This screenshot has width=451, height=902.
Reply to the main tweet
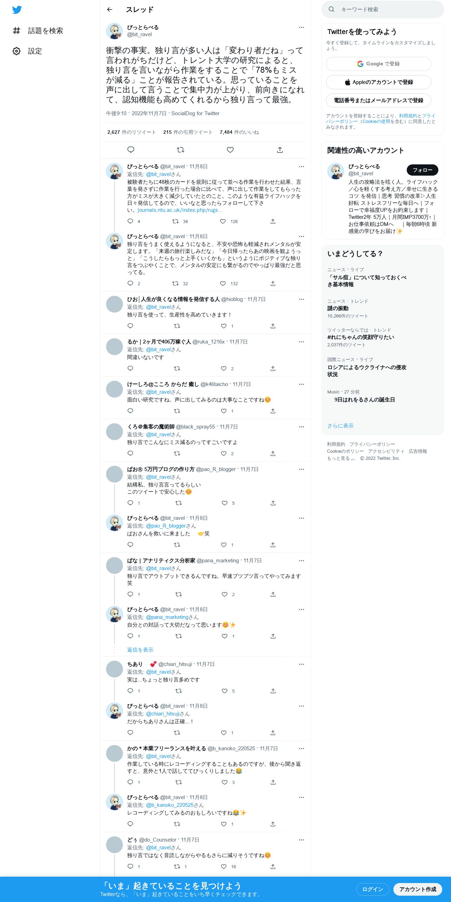click(131, 150)
